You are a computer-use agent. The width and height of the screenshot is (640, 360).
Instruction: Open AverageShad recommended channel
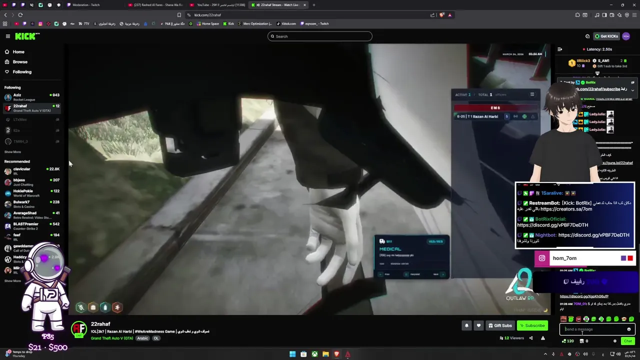[32, 215]
